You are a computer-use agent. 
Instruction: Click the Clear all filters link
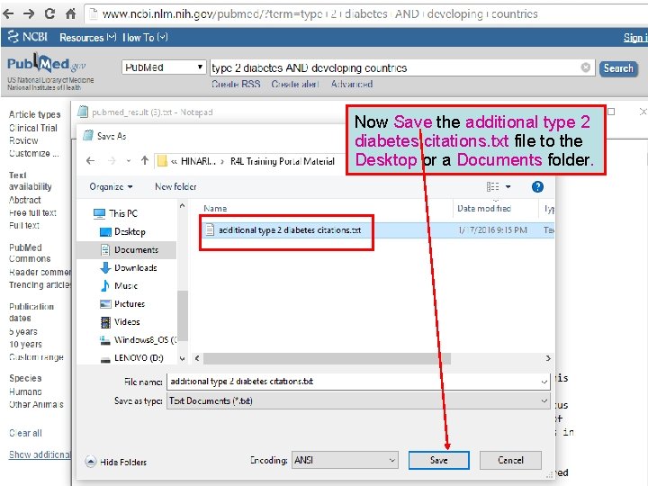pyautogui.click(x=25, y=433)
